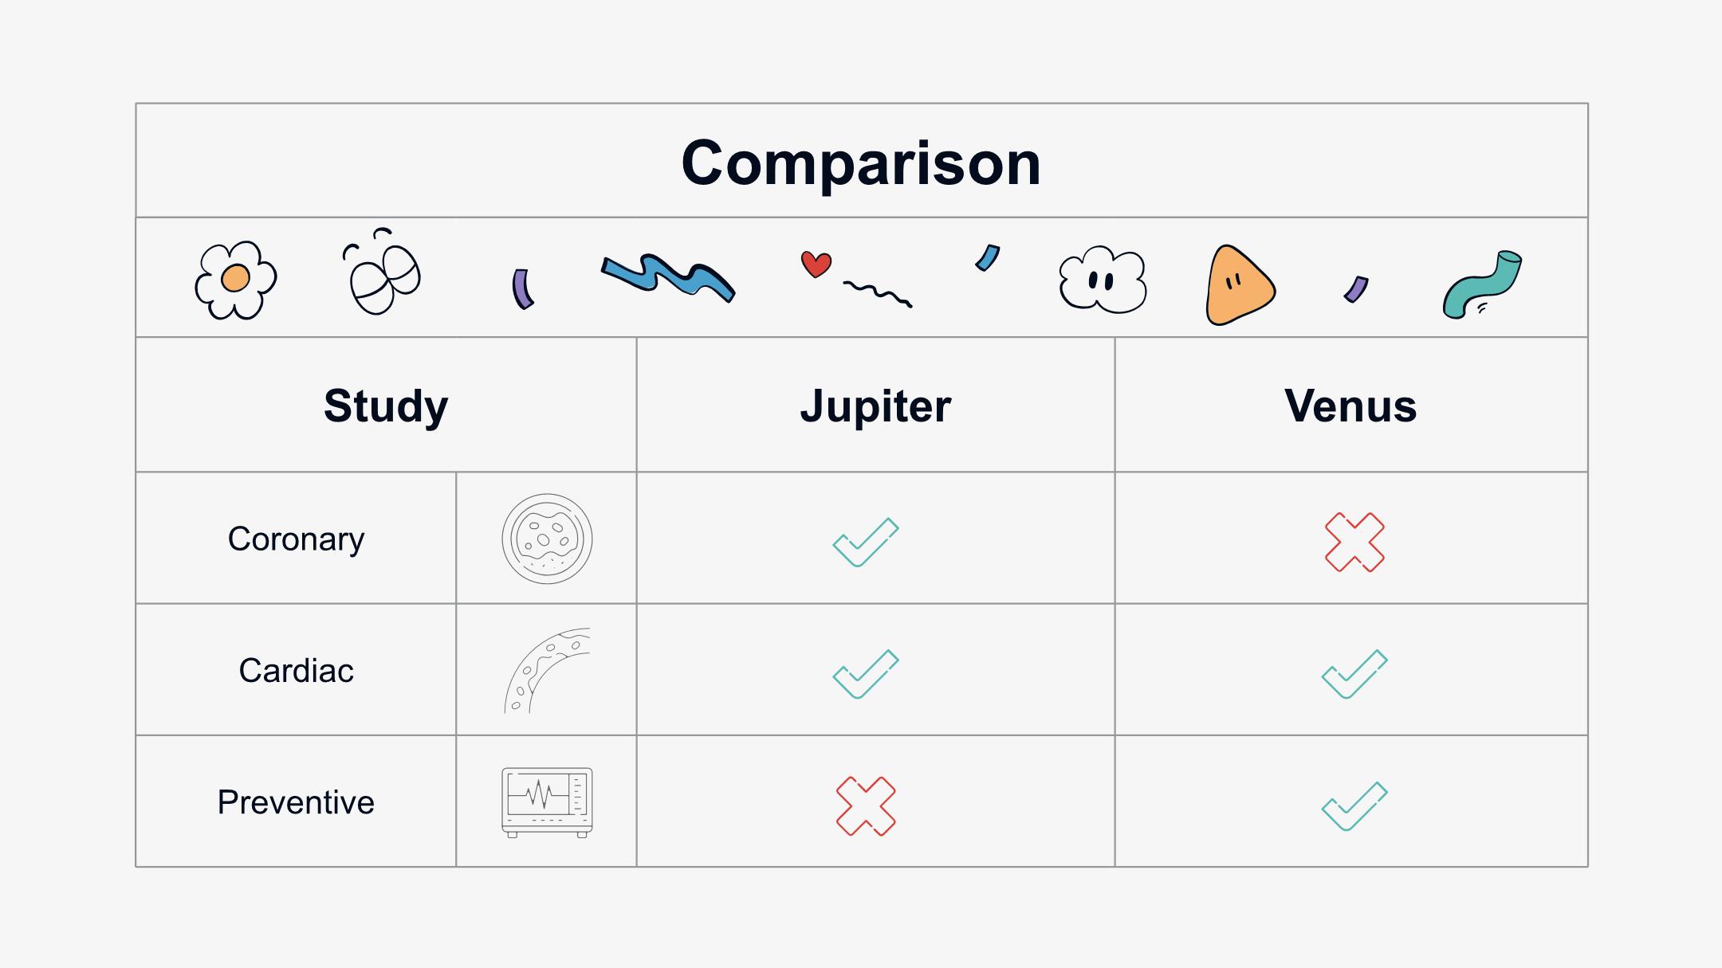The width and height of the screenshot is (1722, 968).
Task: Select the pills doodle icon
Action: coord(382,271)
